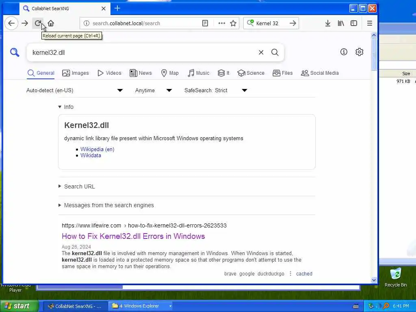The height and width of the screenshot is (312, 416).
Task: Switch to the Social Media tab
Action: click(x=320, y=73)
